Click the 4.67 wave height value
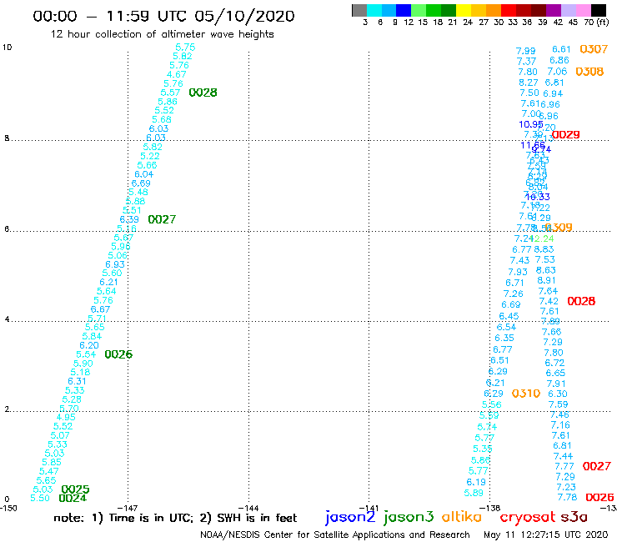The image size is (617, 542). pyautogui.click(x=176, y=74)
